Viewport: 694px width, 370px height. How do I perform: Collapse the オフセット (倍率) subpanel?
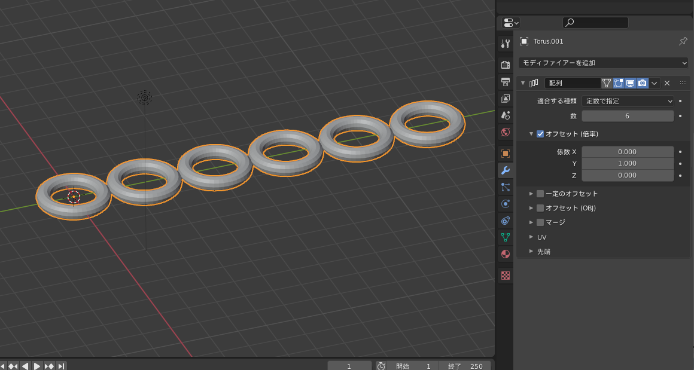click(x=531, y=133)
